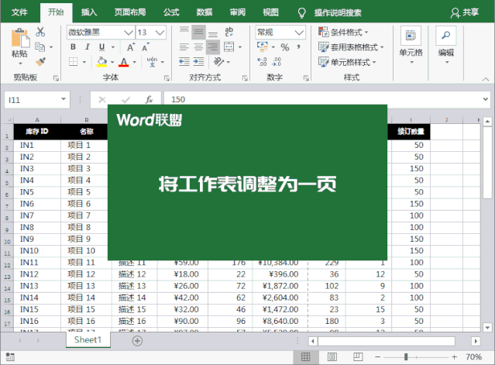Toggle right horizontal alignment

213,47
